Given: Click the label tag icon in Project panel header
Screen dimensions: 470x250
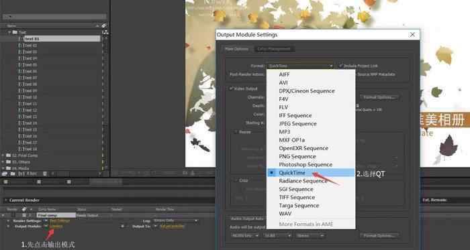Looking at the screenshot, I should click(103, 26).
